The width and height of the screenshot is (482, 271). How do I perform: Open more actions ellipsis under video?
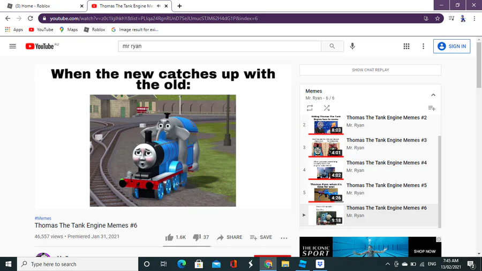tap(284, 237)
